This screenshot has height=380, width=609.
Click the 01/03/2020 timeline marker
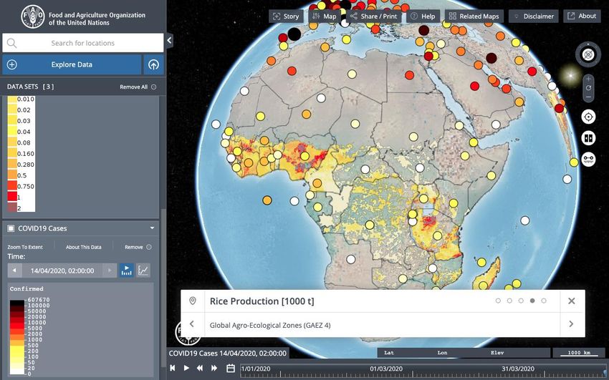386,369
